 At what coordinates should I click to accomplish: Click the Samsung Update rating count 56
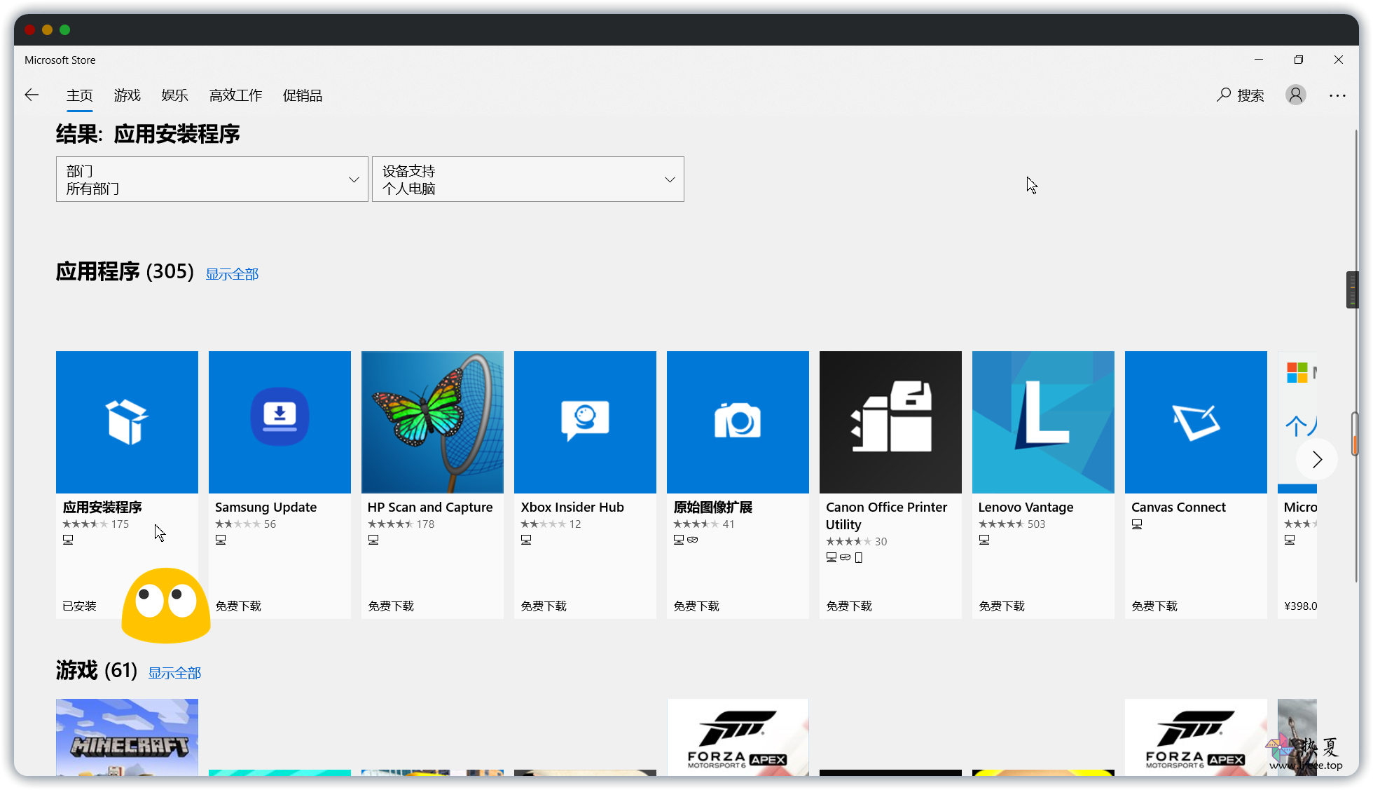coord(270,524)
